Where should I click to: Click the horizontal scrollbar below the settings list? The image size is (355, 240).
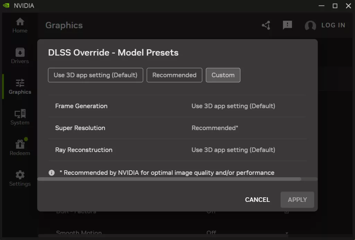point(173,180)
